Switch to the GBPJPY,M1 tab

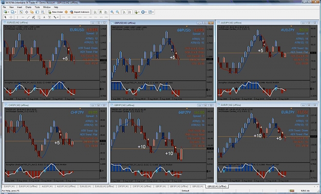[161, 186]
